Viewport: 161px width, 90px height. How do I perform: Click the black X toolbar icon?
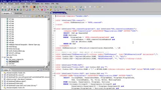pyautogui.click(x=34, y=7)
